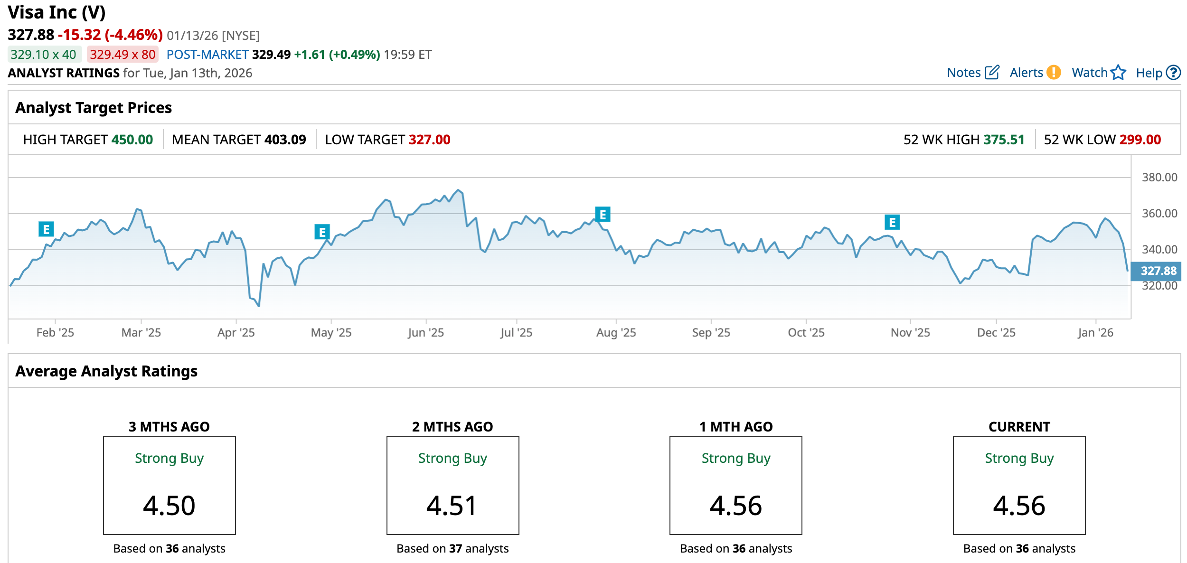This screenshot has height=563, width=1187.
Task: Click the 1 MTH AGO rating box
Action: [735, 485]
